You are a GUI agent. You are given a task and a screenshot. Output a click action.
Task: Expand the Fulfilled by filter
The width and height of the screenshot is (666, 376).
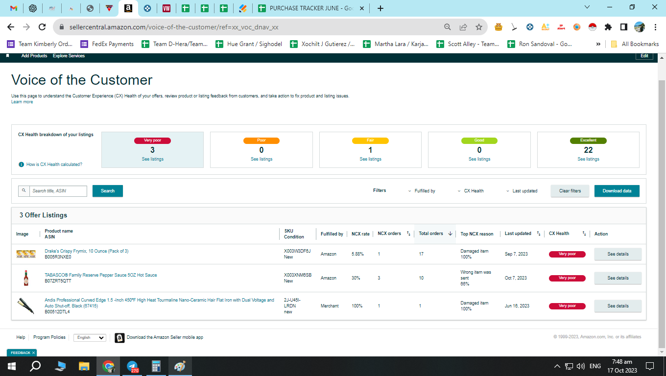tap(422, 191)
